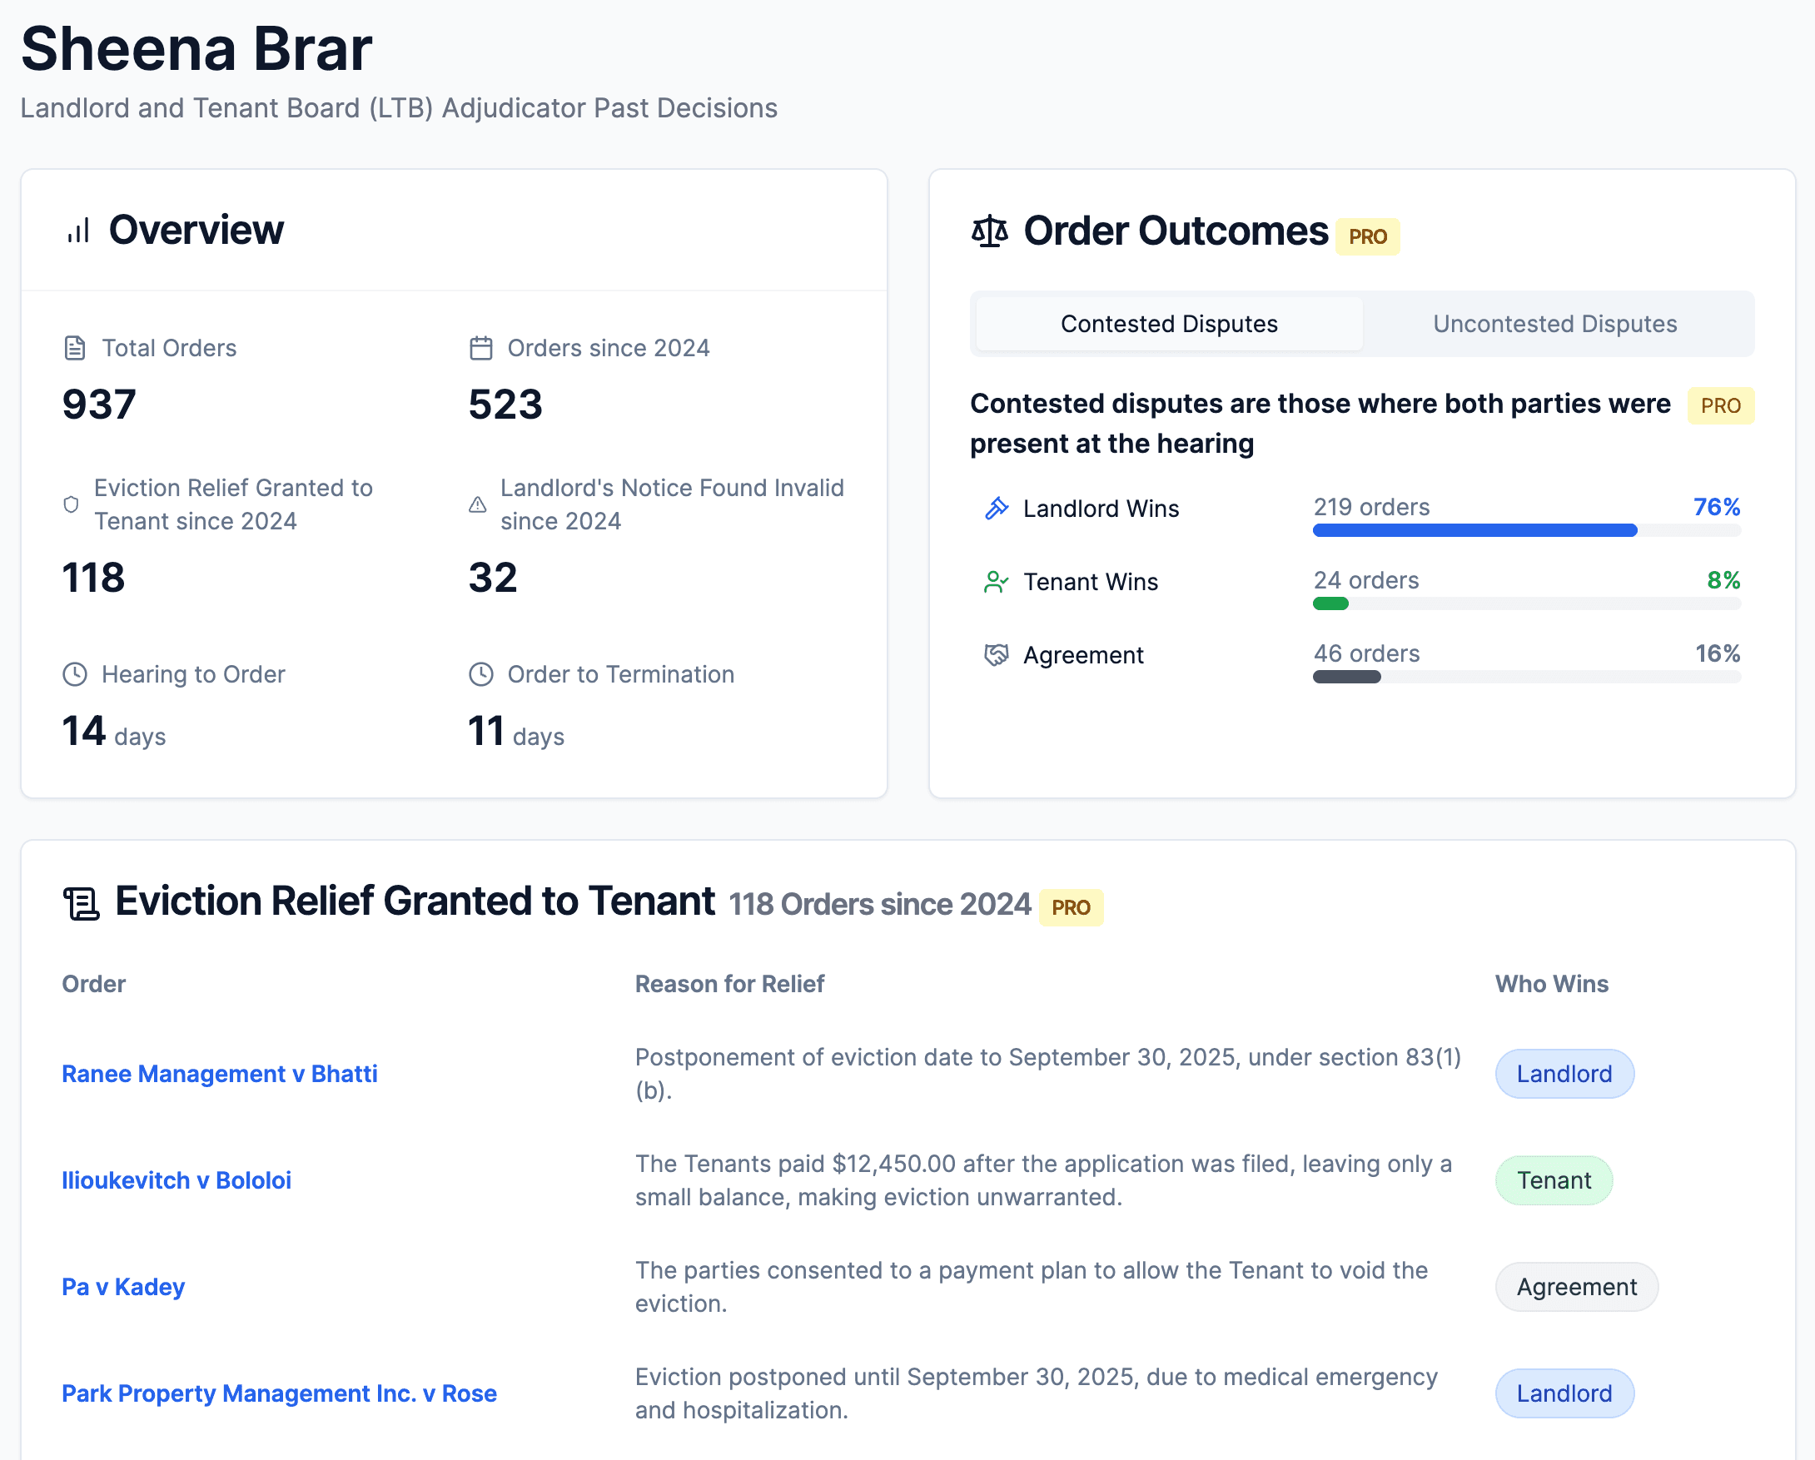Click the calendar icon beside Orders since 2024
The height and width of the screenshot is (1460, 1815).
point(480,349)
